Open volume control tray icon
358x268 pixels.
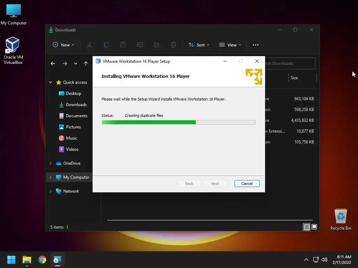(324, 260)
